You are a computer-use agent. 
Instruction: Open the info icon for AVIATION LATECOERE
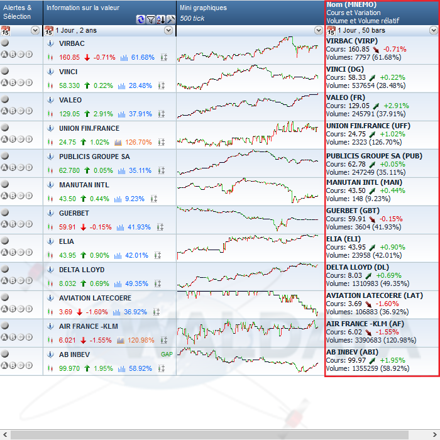pyautogui.click(x=50, y=298)
